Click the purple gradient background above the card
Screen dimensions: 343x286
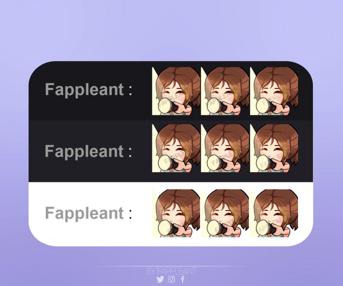click(x=171, y=31)
